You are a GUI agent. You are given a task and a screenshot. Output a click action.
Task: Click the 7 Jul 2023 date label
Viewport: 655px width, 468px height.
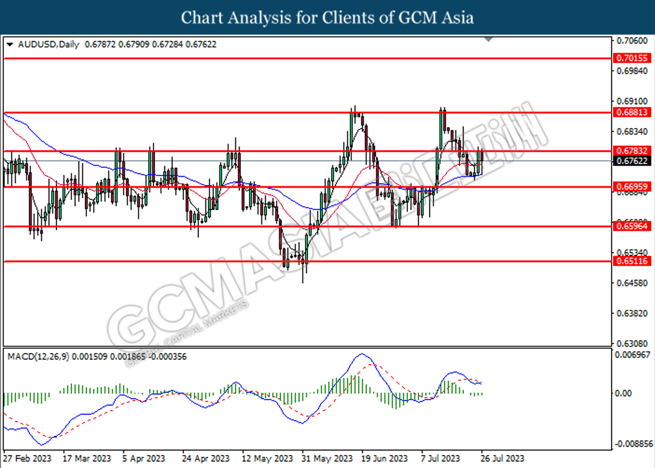click(441, 458)
